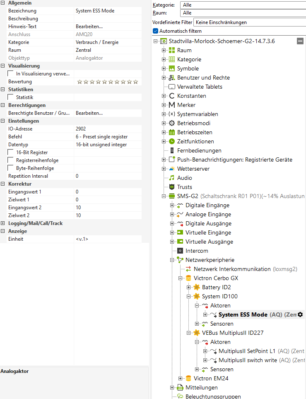The image size is (306, 399).
Task: Click Bearbeiten... for Berechtigte Benutzer
Action: click(89, 113)
